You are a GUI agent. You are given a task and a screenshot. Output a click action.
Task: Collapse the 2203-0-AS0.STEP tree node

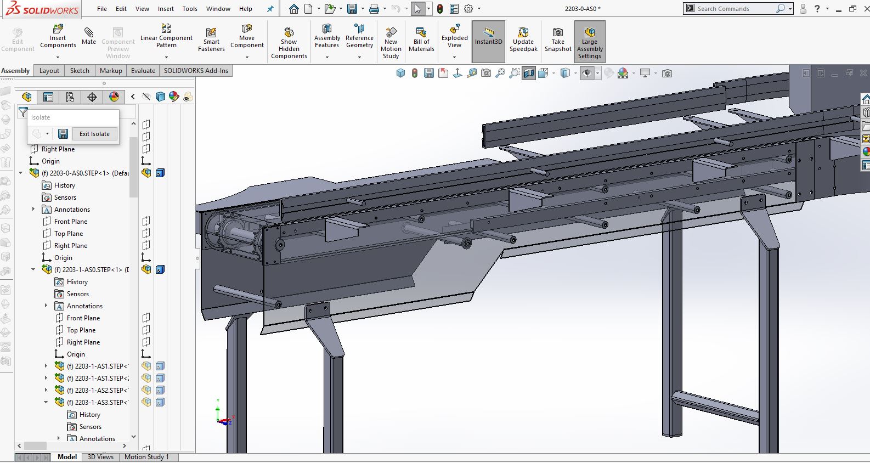tap(21, 173)
